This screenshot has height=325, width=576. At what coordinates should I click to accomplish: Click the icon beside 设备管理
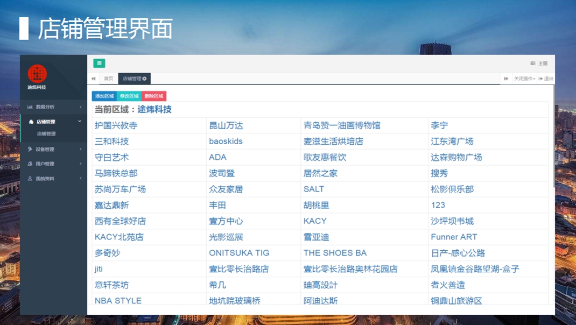coord(30,149)
